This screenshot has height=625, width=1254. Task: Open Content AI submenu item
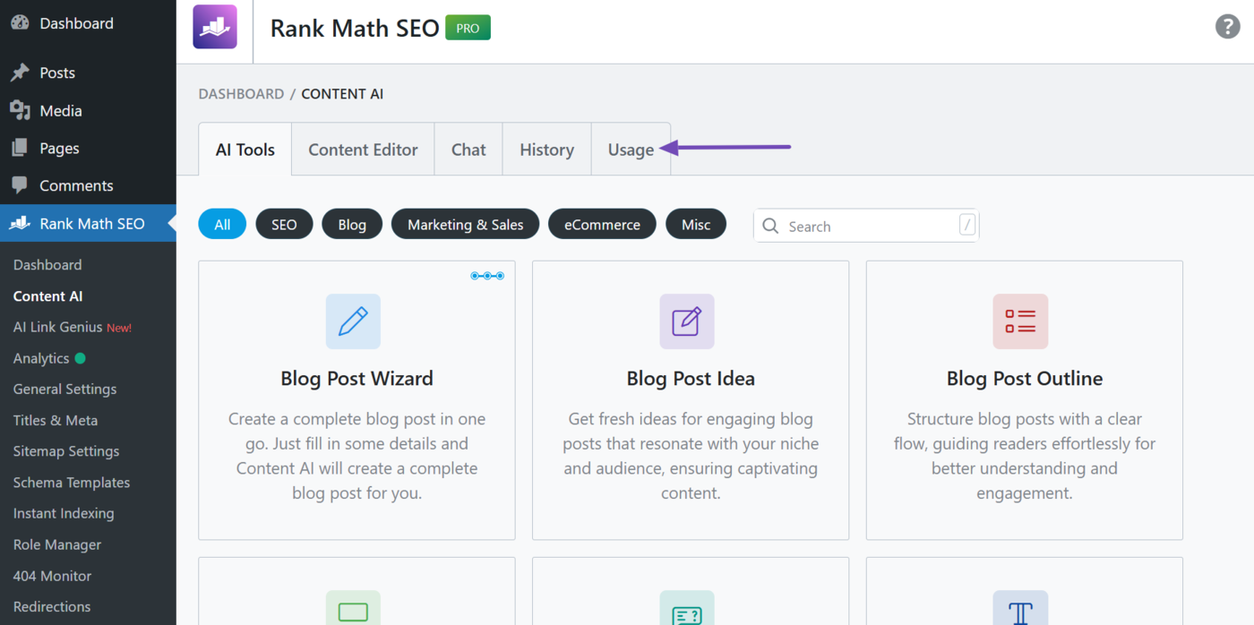point(48,295)
